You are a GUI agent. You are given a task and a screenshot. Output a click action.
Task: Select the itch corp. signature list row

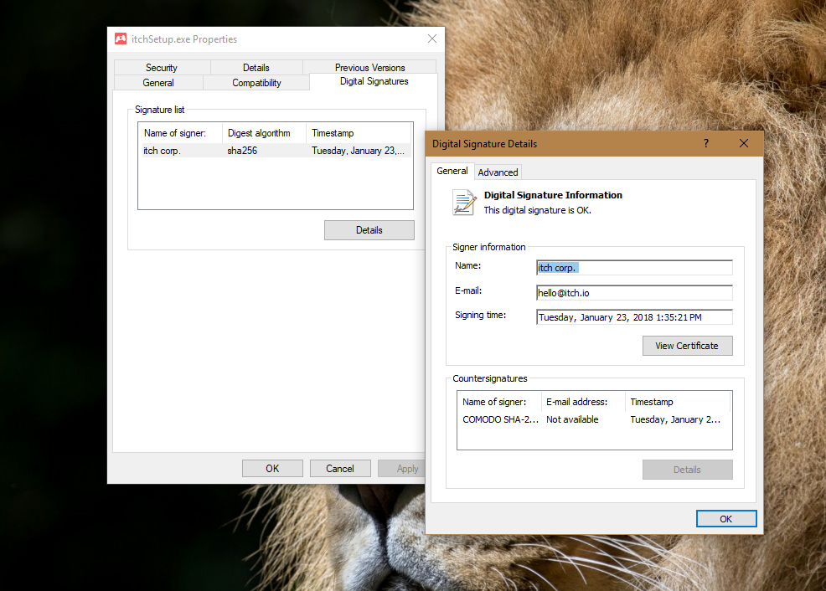[275, 151]
